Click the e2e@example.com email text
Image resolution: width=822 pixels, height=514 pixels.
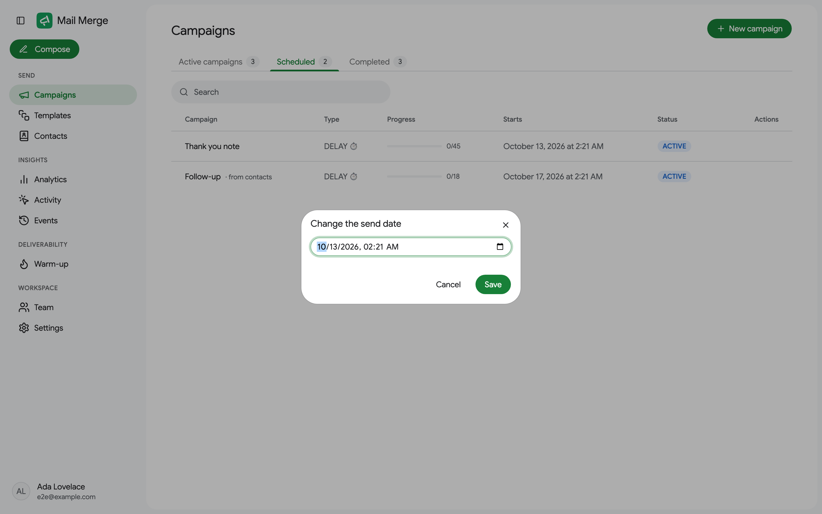pos(66,497)
